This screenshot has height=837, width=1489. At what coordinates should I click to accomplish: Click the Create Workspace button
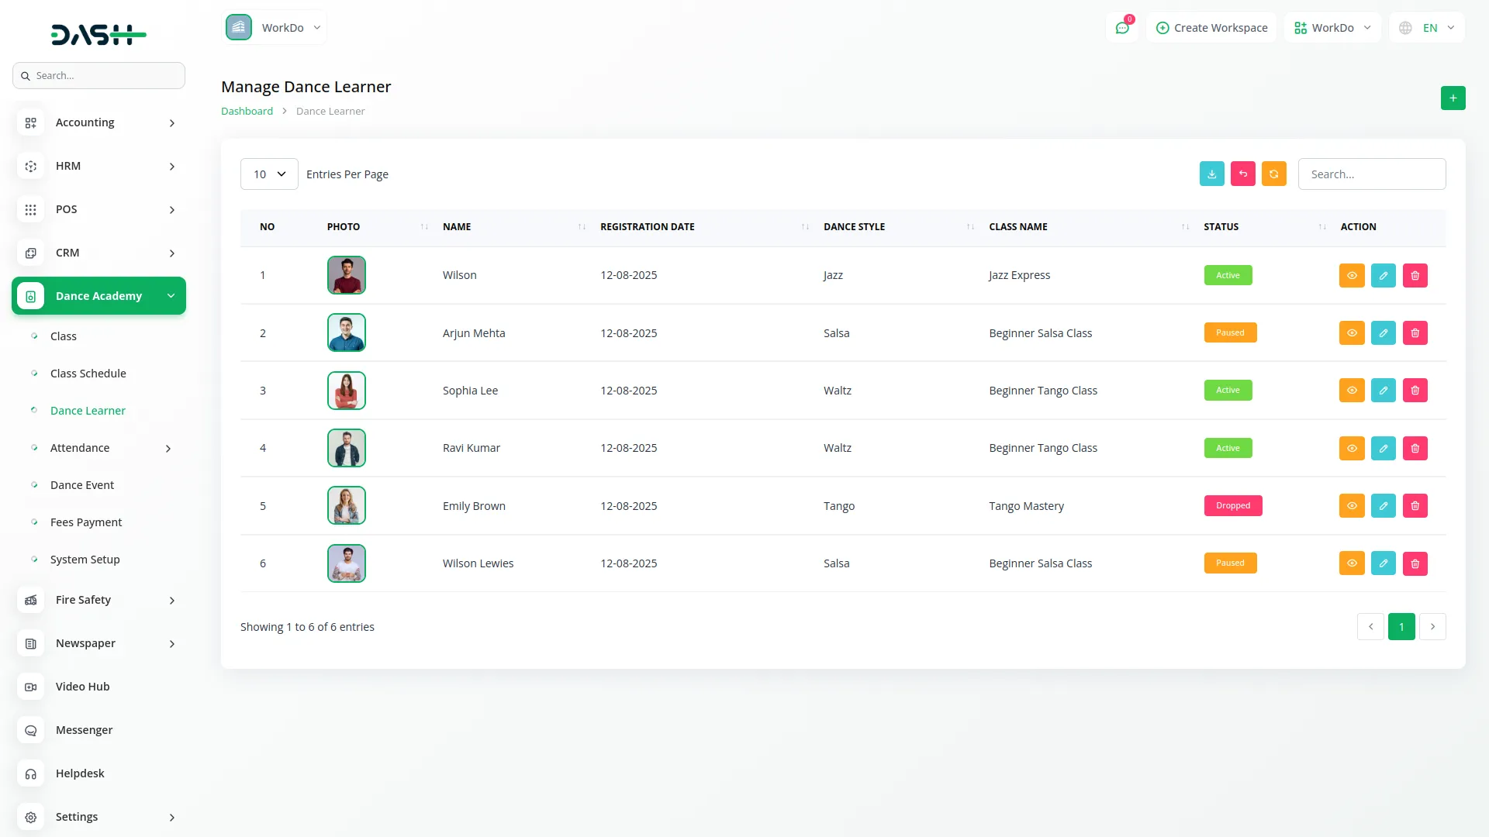coord(1211,28)
